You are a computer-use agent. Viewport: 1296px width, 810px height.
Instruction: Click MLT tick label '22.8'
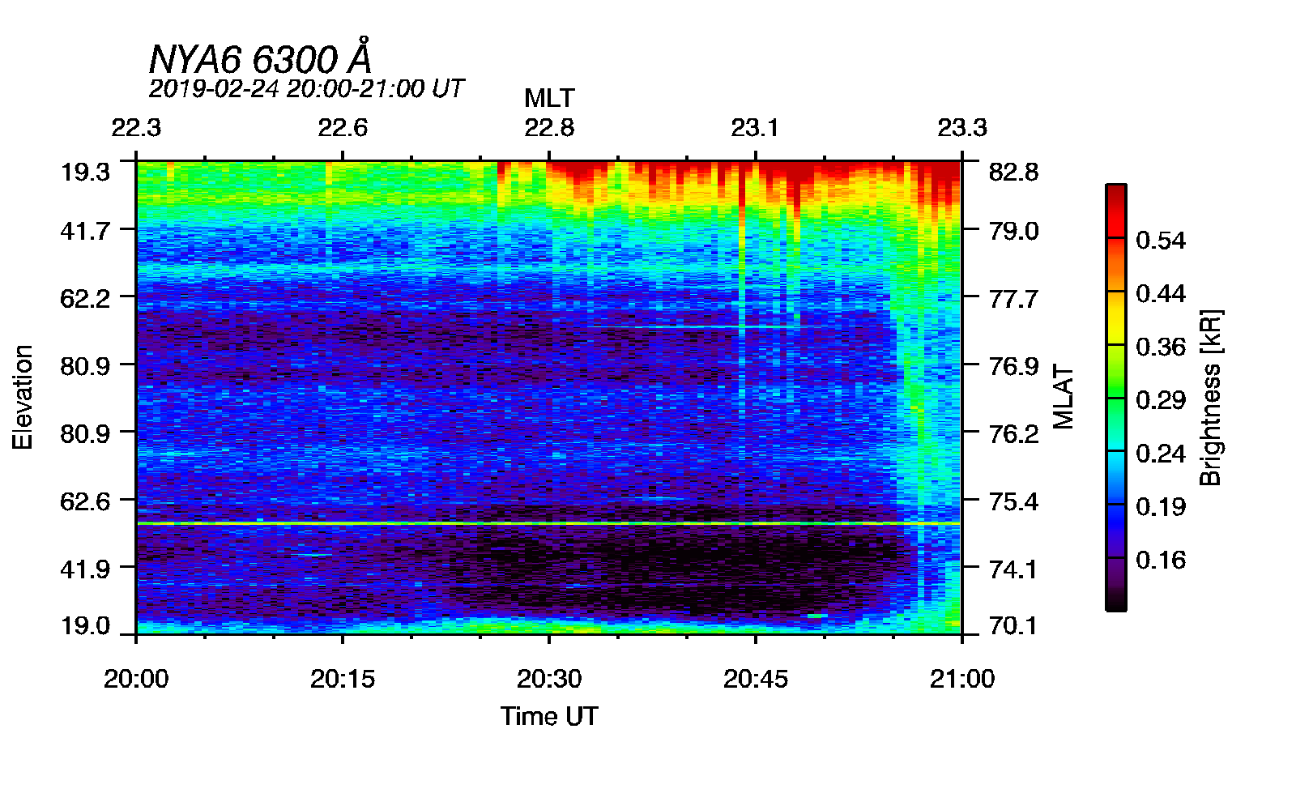(x=549, y=128)
